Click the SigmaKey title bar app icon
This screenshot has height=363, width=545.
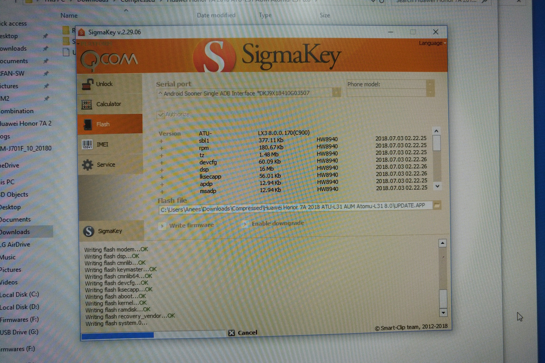tap(81, 32)
